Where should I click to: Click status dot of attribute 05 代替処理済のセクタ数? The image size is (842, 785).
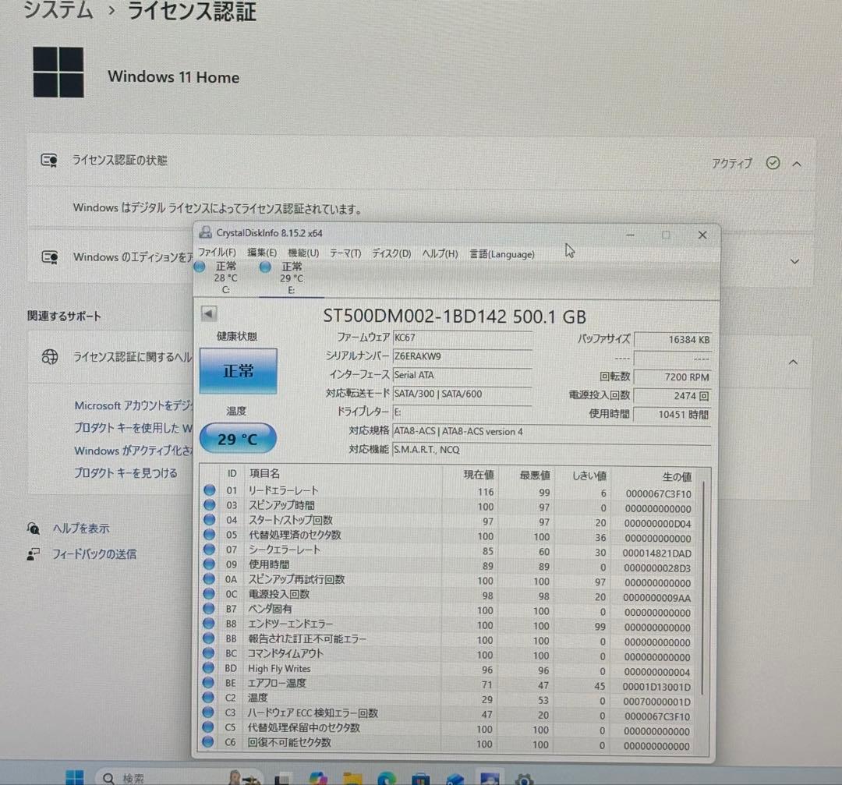(x=210, y=535)
